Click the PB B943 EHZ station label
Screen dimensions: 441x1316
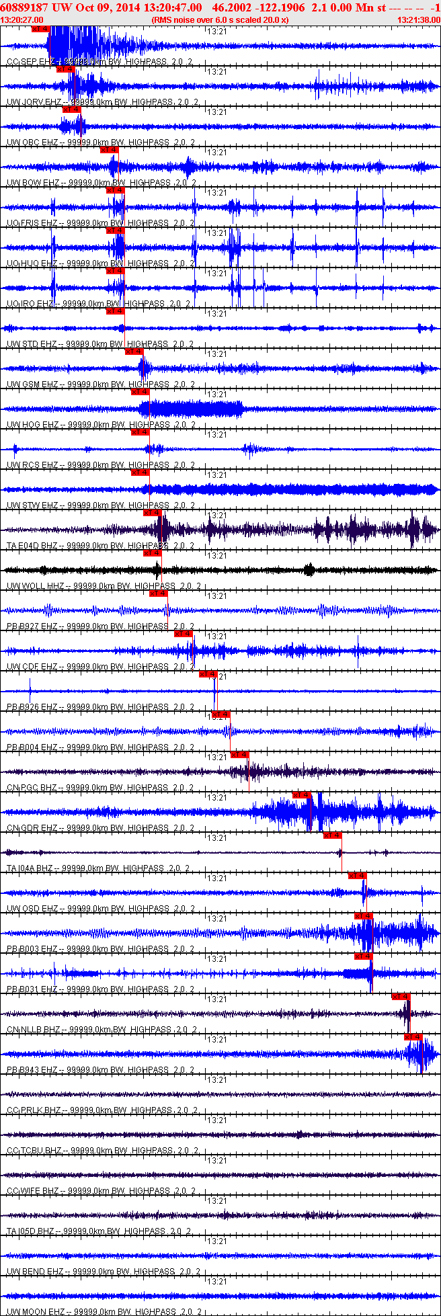coord(32,1070)
